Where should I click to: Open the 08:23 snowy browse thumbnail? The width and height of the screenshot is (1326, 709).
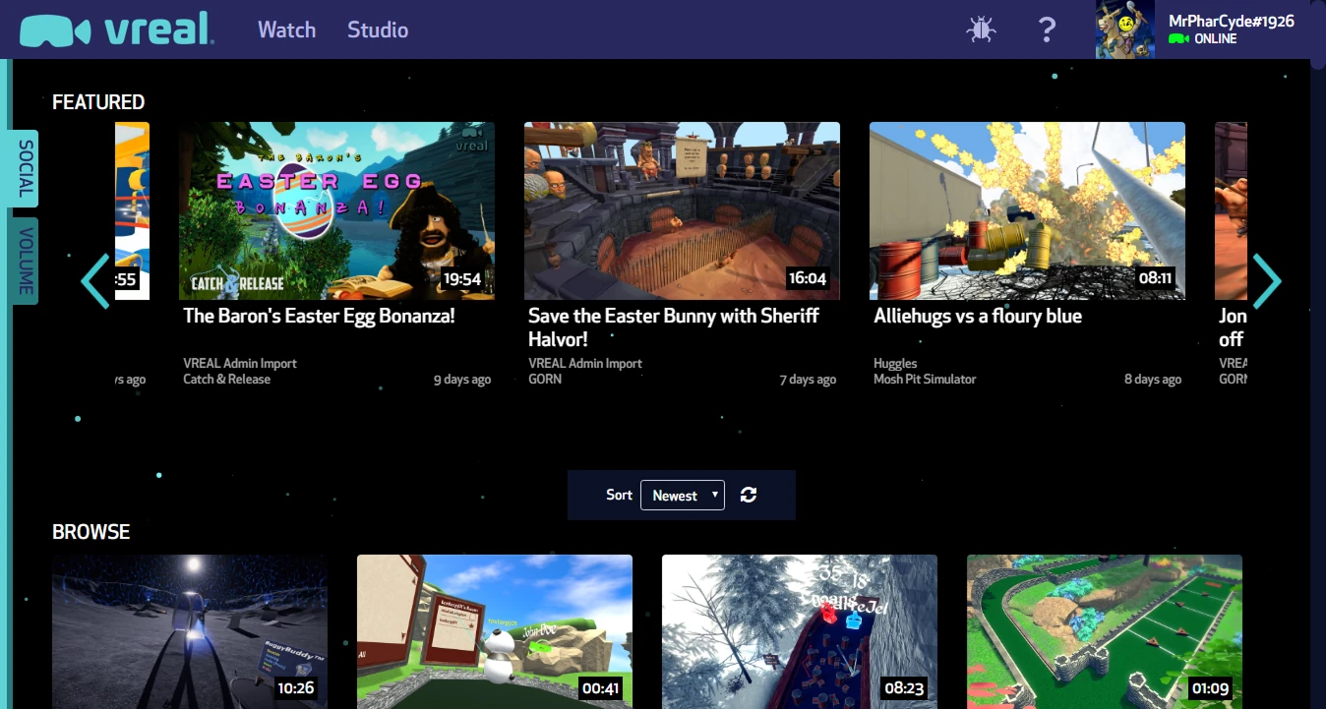tap(800, 631)
